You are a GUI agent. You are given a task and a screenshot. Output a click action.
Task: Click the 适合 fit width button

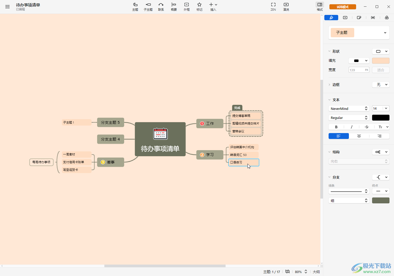[x=381, y=70]
